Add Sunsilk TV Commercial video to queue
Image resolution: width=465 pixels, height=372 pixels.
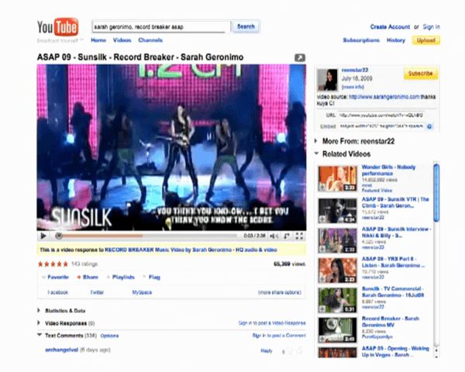[x=322, y=308]
